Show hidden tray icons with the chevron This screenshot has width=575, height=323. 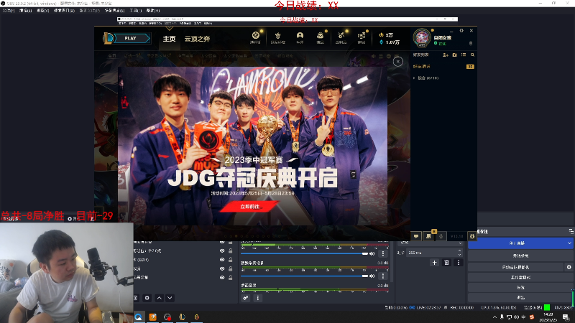click(494, 317)
